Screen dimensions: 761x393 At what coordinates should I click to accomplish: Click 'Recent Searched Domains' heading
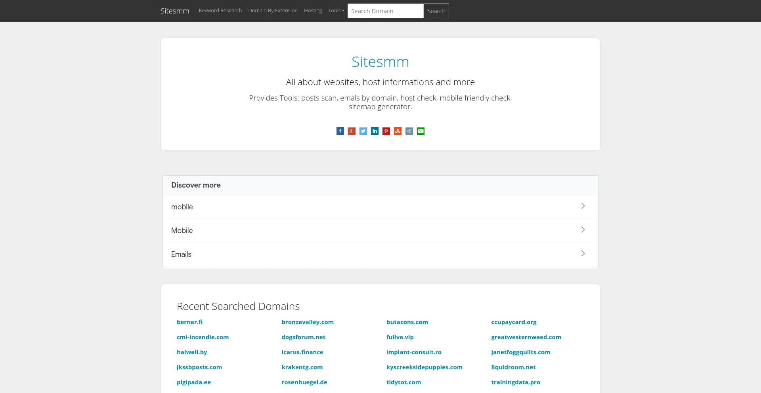click(238, 306)
